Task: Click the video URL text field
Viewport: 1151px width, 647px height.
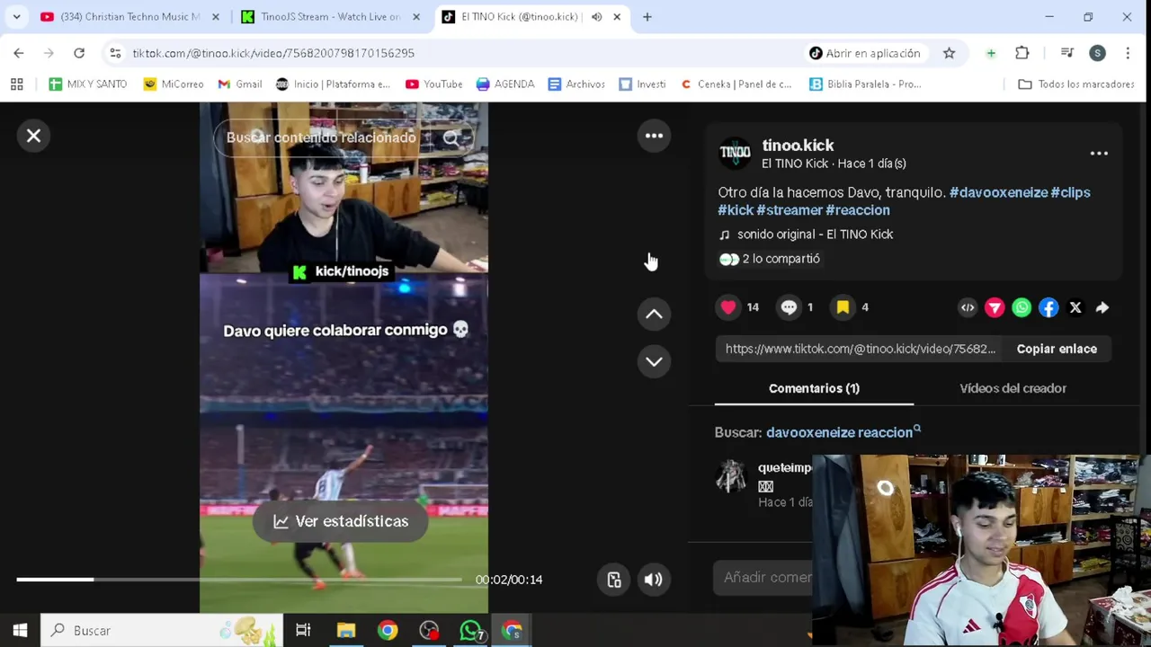Action: (861, 349)
